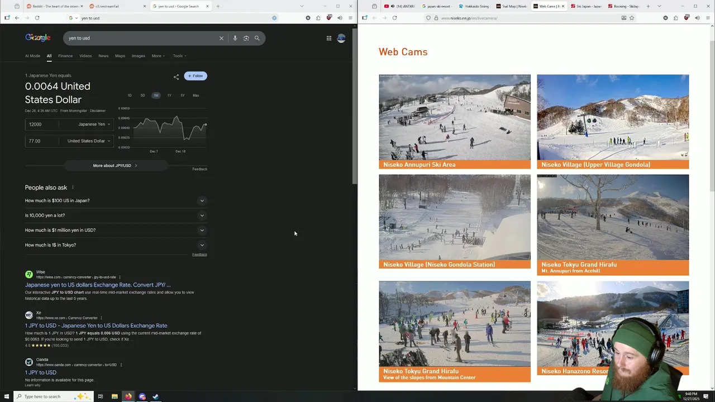The height and width of the screenshot is (402, 715).
Task: Open Steam from the taskbar
Action: [x=156, y=396]
